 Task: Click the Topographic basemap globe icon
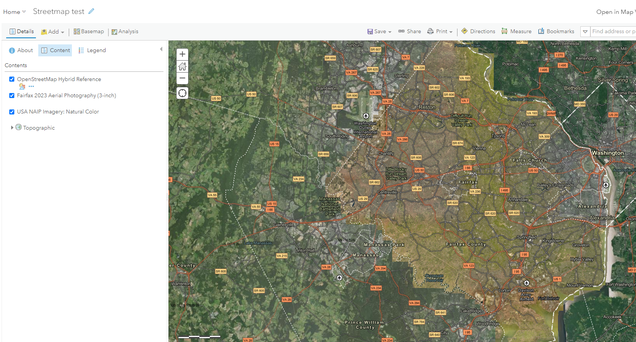click(19, 127)
